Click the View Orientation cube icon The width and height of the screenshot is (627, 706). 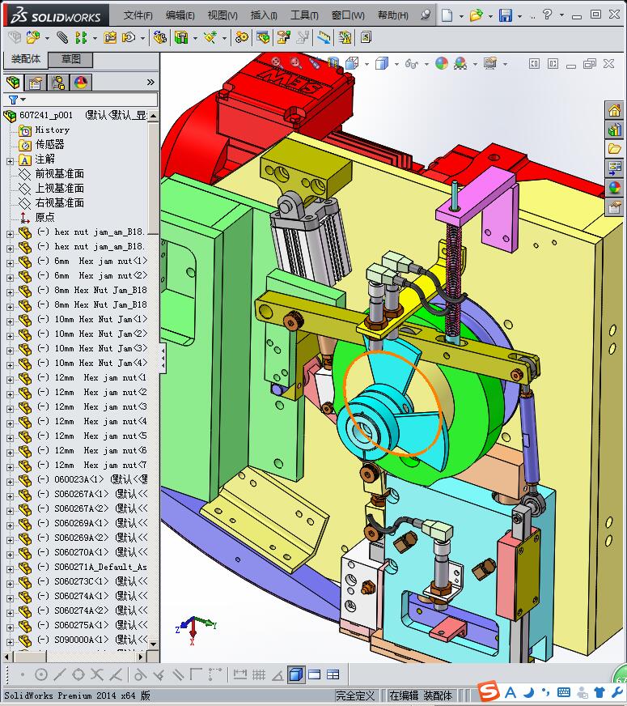tap(352, 63)
